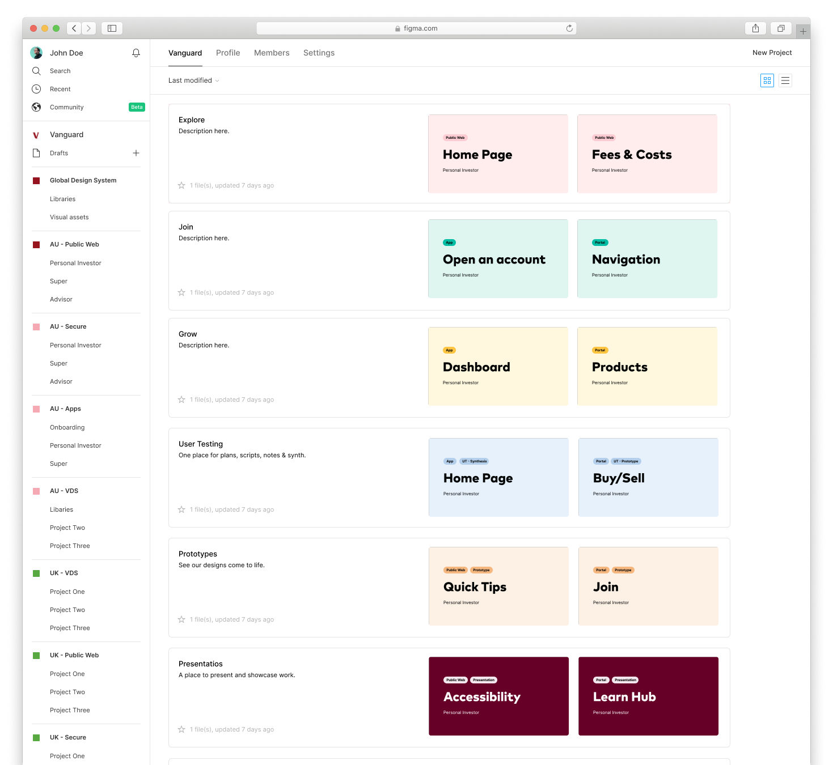Open a new browser tab
This screenshot has width=833, height=765.
[x=803, y=31]
